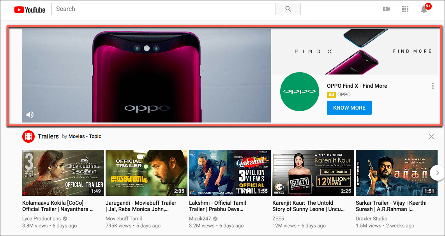The width and height of the screenshot is (445, 236).
Task: Click the Trailers film reel icon
Action: tap(28, 137)
